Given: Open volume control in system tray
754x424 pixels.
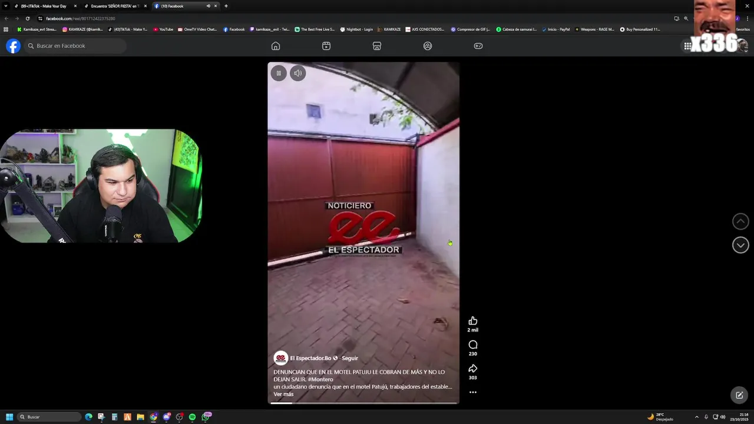Looking at the screenshot, I should pyautogui.click(x=723, y=417).
